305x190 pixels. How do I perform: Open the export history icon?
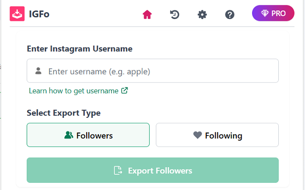[x=174, y=15]
